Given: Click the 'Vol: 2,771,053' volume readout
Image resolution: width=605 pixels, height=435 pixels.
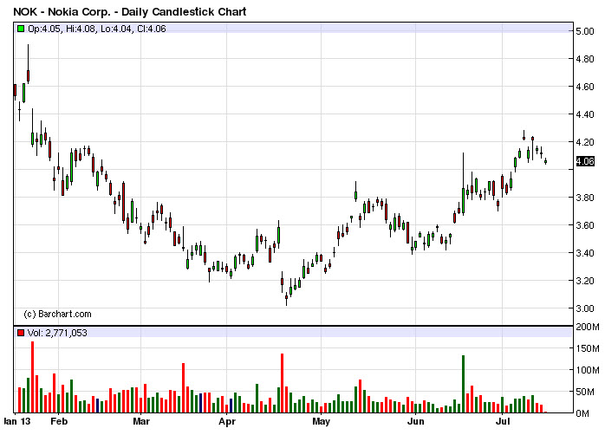Looking at the screenshot, I should pos(57,333).
